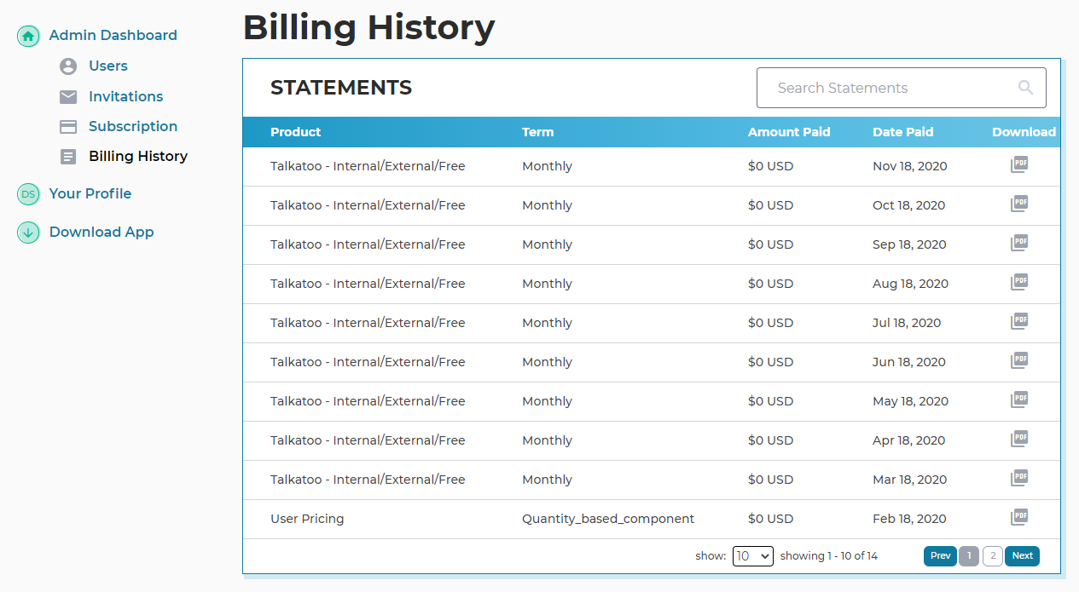The width and height of the screenshot is (1079, 592).
Task: Download the Feb 18, 2020 statement PDF
Action: [1019, 518]
